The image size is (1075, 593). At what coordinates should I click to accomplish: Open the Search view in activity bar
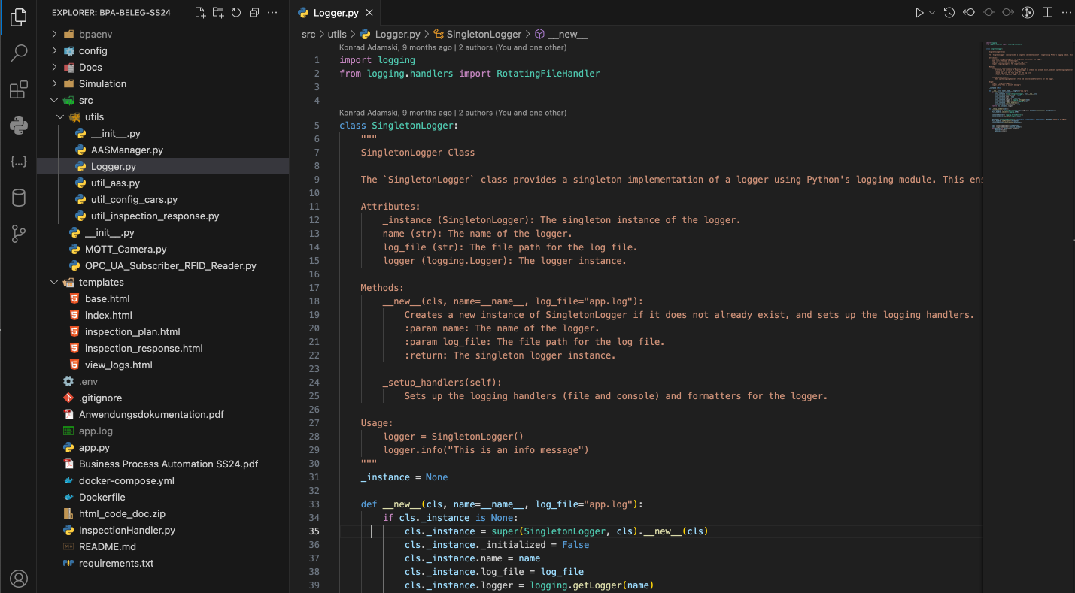tap(19, 53)
